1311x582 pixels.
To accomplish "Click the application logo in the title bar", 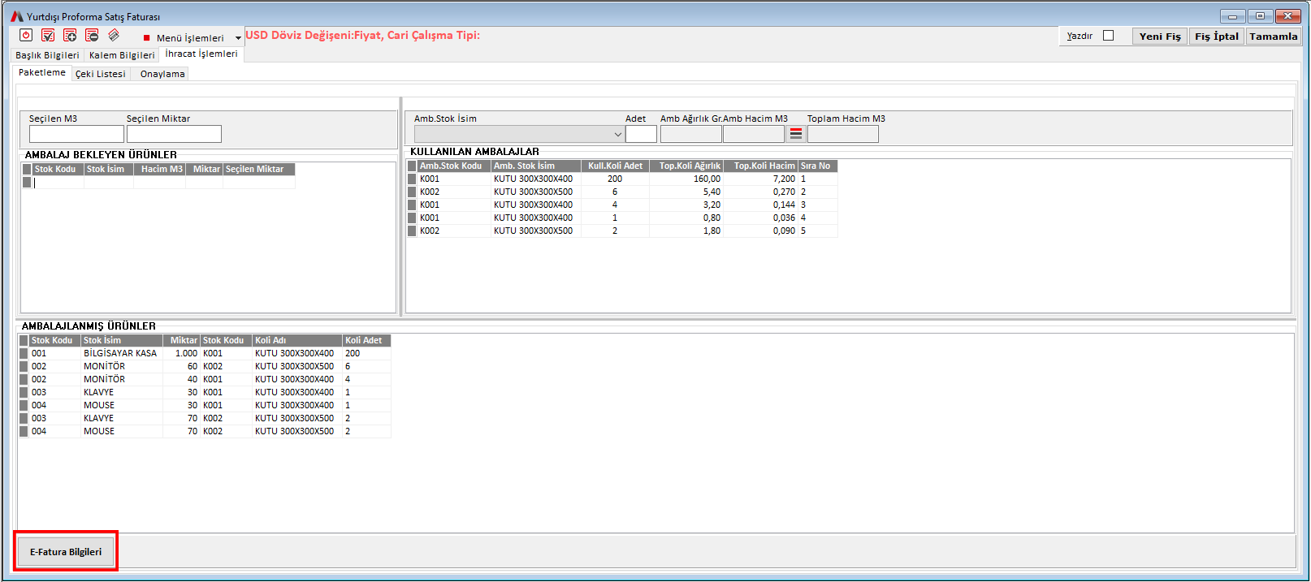I will pos(17,16).
